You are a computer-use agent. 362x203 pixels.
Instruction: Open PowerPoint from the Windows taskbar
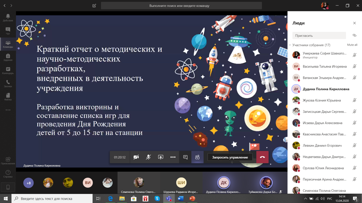pyautogui.click(x=192, y=199)
